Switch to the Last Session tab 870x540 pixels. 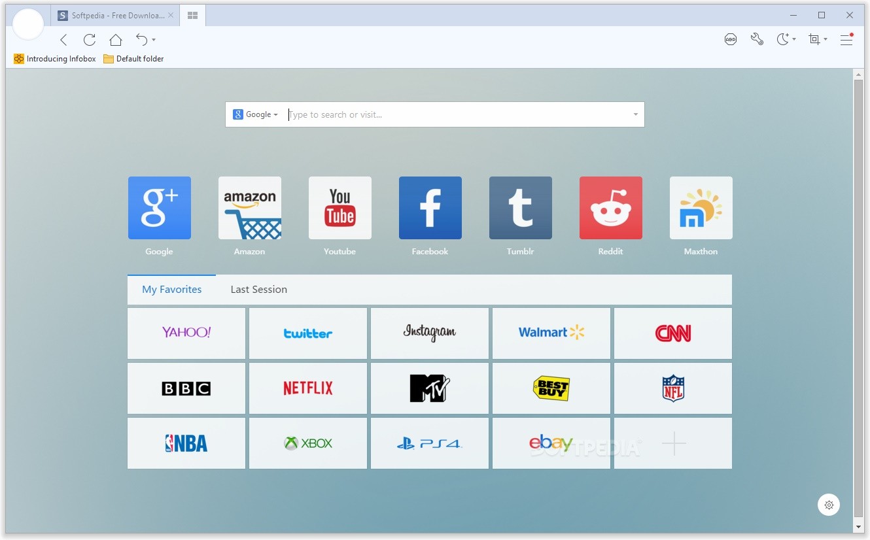click(x=258, y=290)
